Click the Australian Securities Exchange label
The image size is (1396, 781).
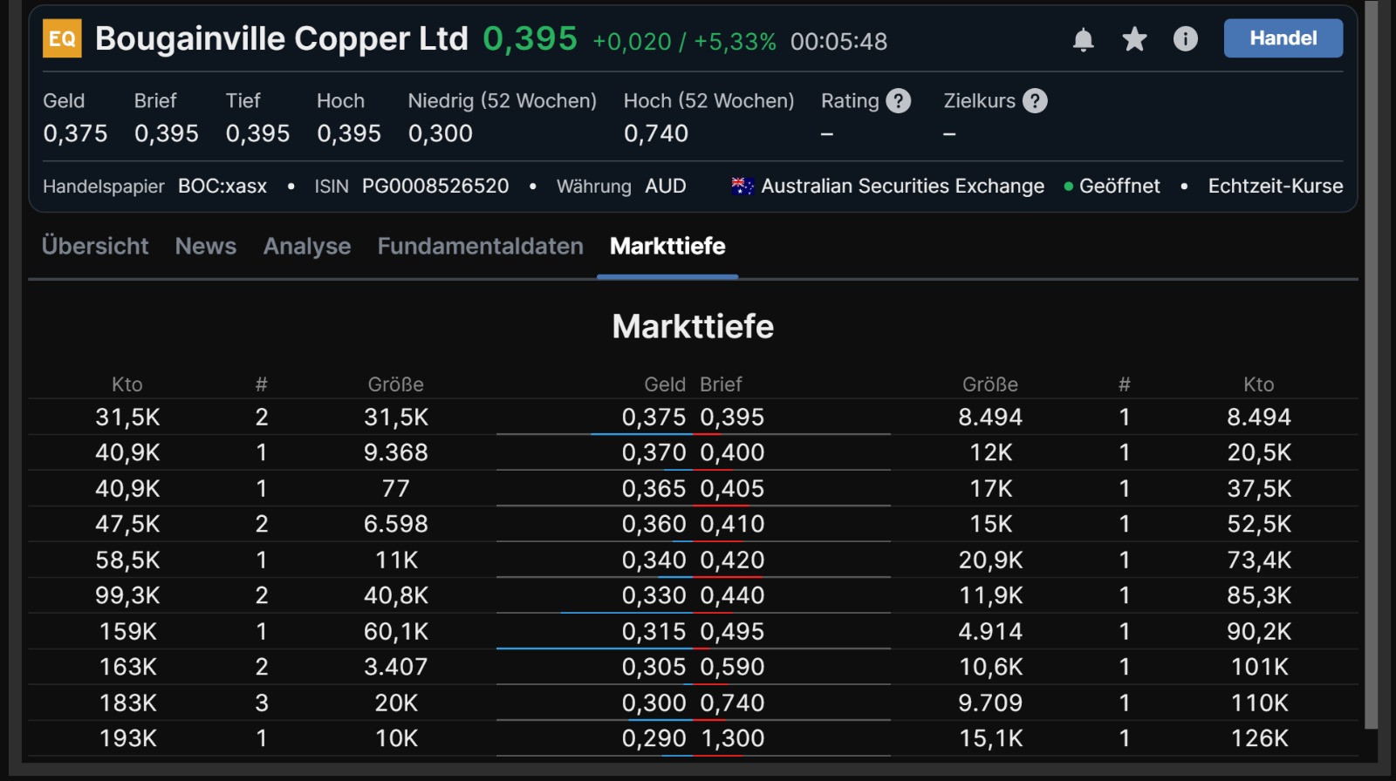coord(902,187)
